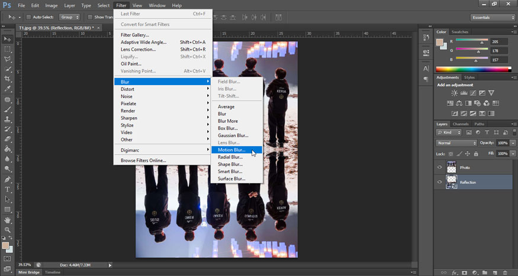Viewport: 518px width, 276px height.
Task: Open the Essentials workspace dropdown
Action: 493,17
